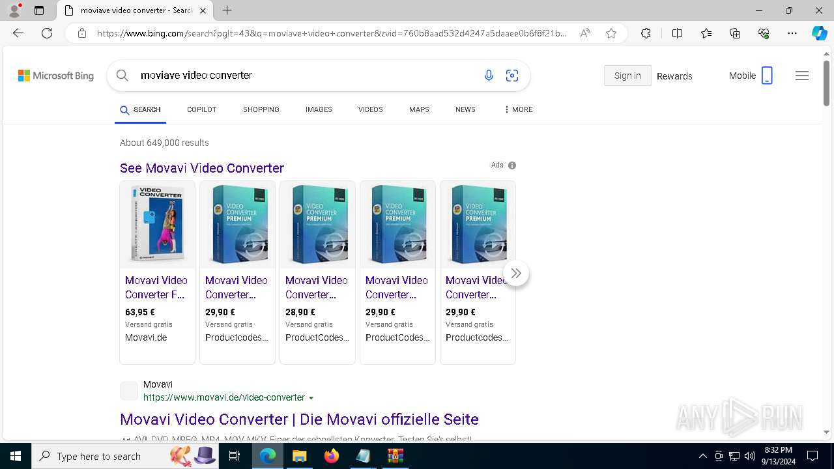The height and width of the screenshot is (469, 834).
Task: Switch to the MAPS tab
Action: coord(419,109)
